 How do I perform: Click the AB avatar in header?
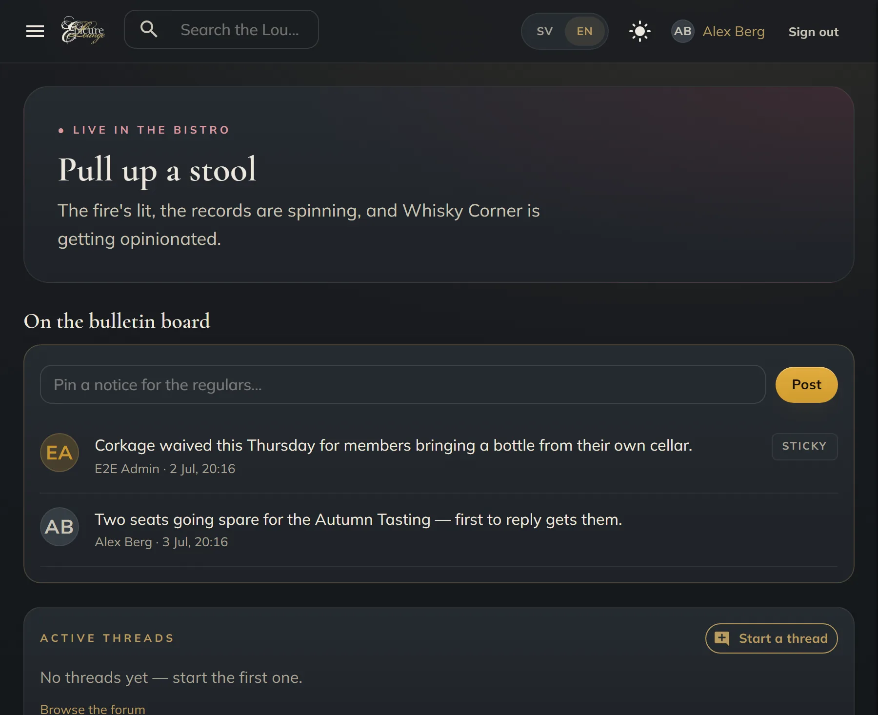(682, 31)
